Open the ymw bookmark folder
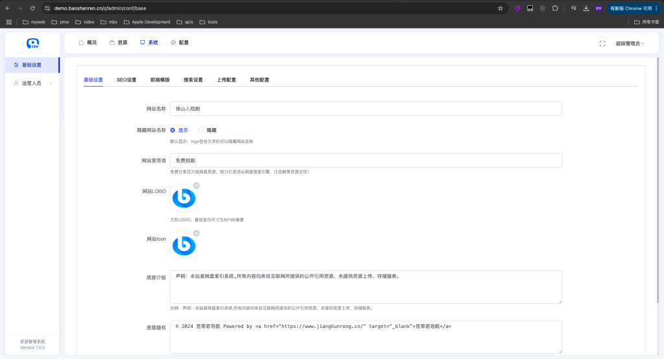The width and height of the screenshot is (664, 359). click(60, 22)
